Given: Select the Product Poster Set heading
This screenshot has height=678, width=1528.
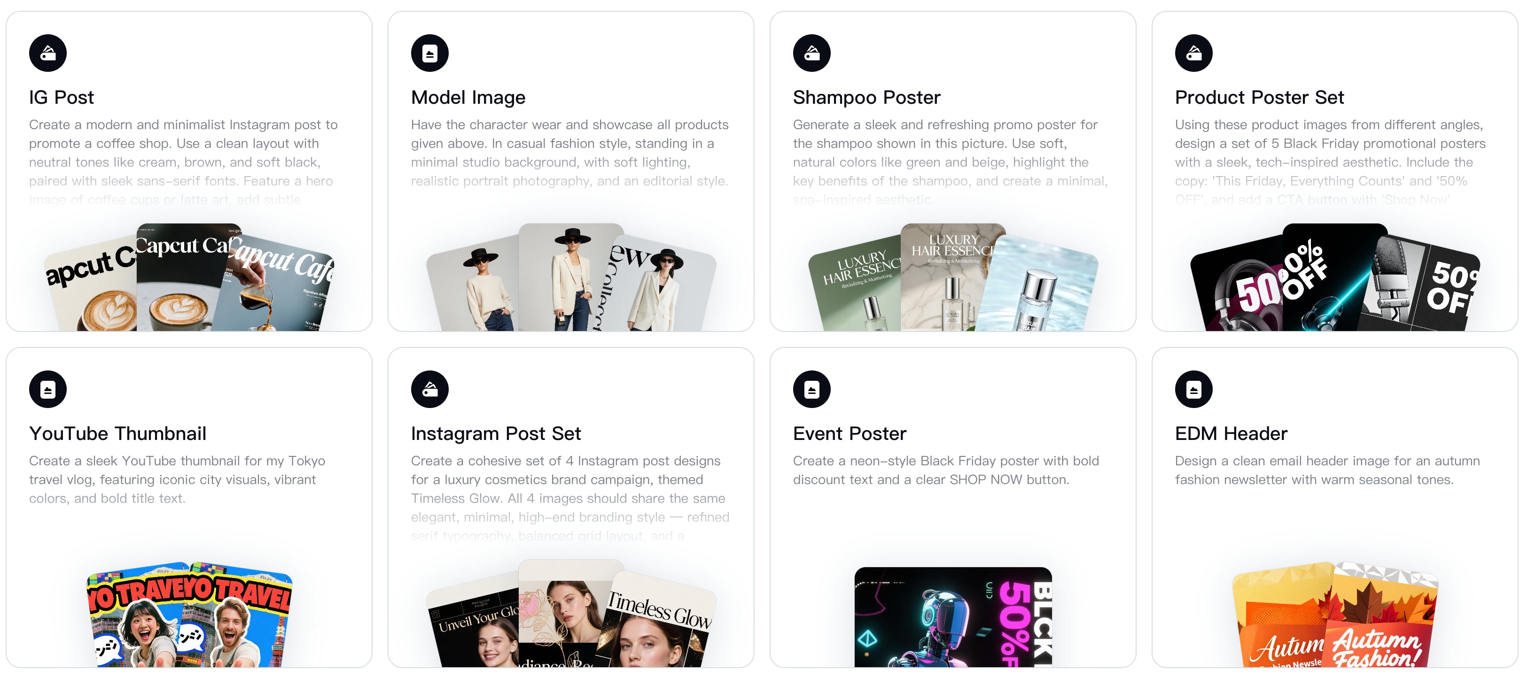Looking at the screenshot, I should (1259, 97).
